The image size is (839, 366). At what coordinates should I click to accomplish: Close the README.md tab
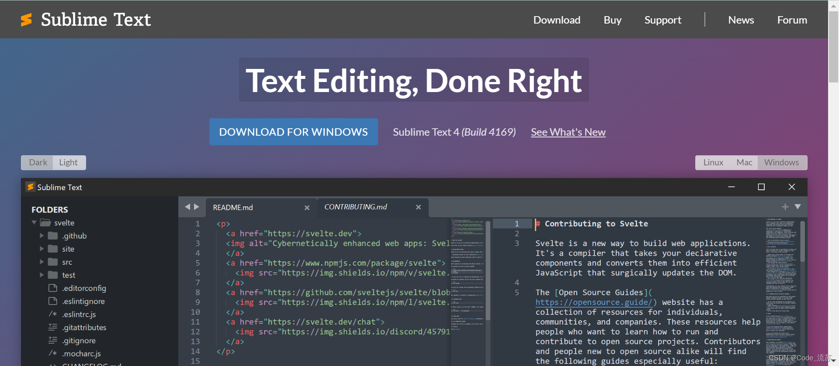pos(307,208)
